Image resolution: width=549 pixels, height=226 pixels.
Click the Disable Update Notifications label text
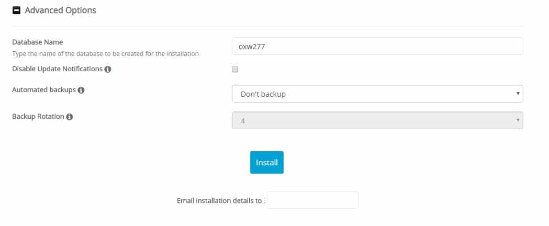tap(58, 69)
